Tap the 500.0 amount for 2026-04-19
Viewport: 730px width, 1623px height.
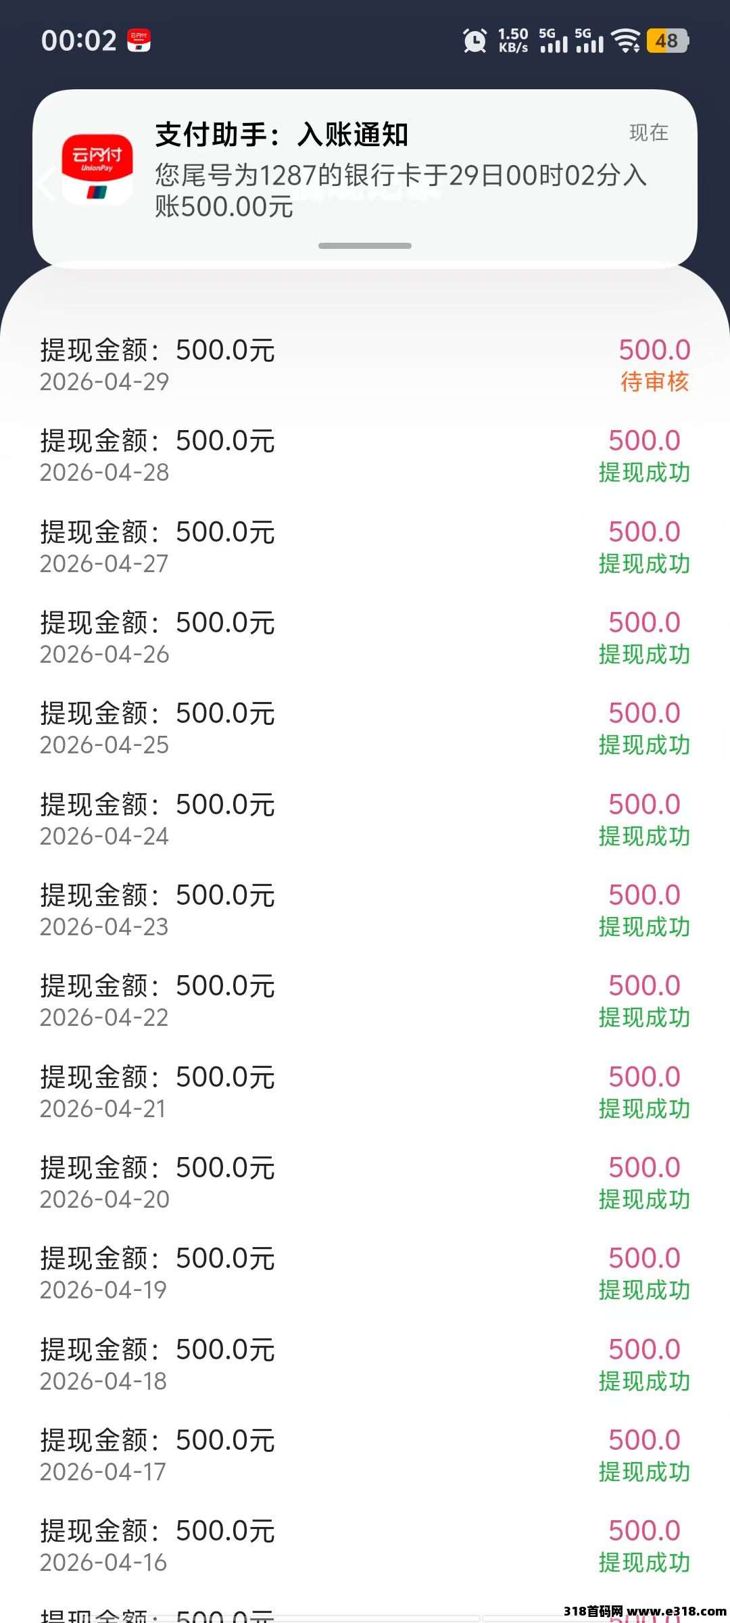tap(644, 1259)
